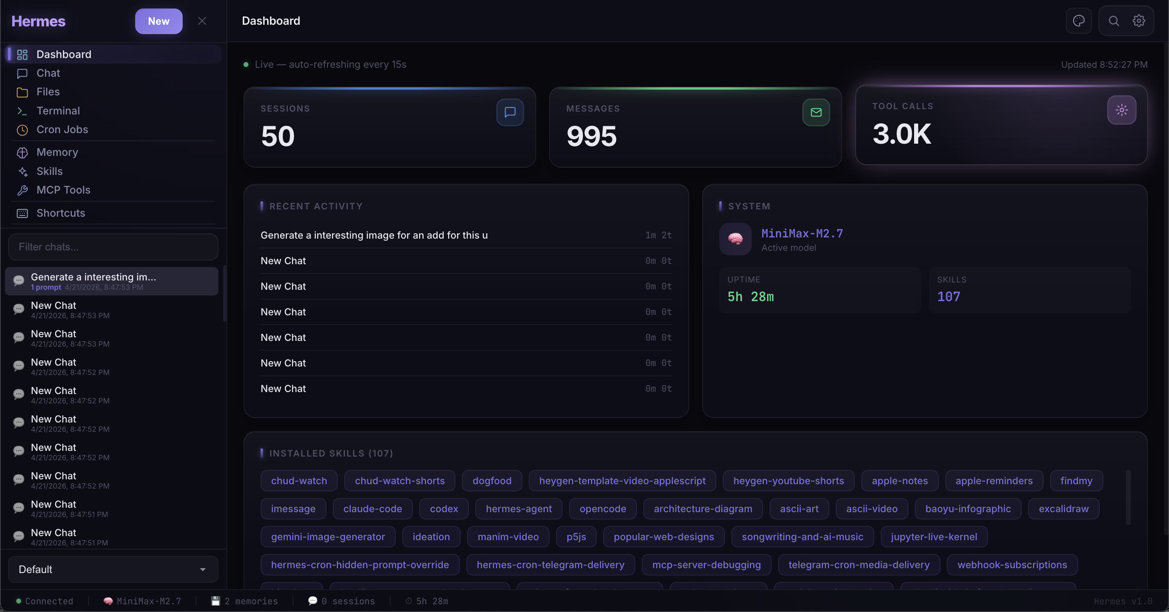Viewport: 1169px width, 612px height.
Task: Click the claude-code skill tag
Action: point(372,509)
